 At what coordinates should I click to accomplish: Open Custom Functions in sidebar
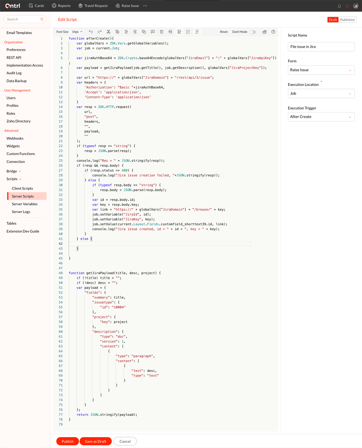pos(20,154)
